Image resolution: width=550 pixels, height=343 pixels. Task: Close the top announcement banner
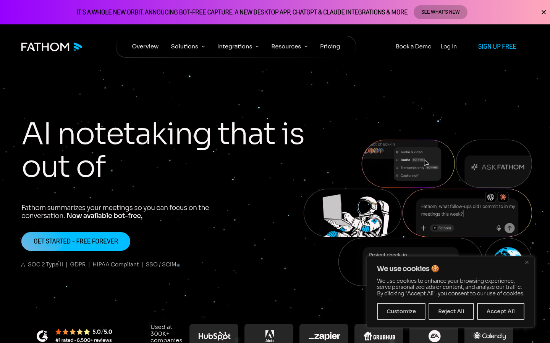(x=544, y=12)
